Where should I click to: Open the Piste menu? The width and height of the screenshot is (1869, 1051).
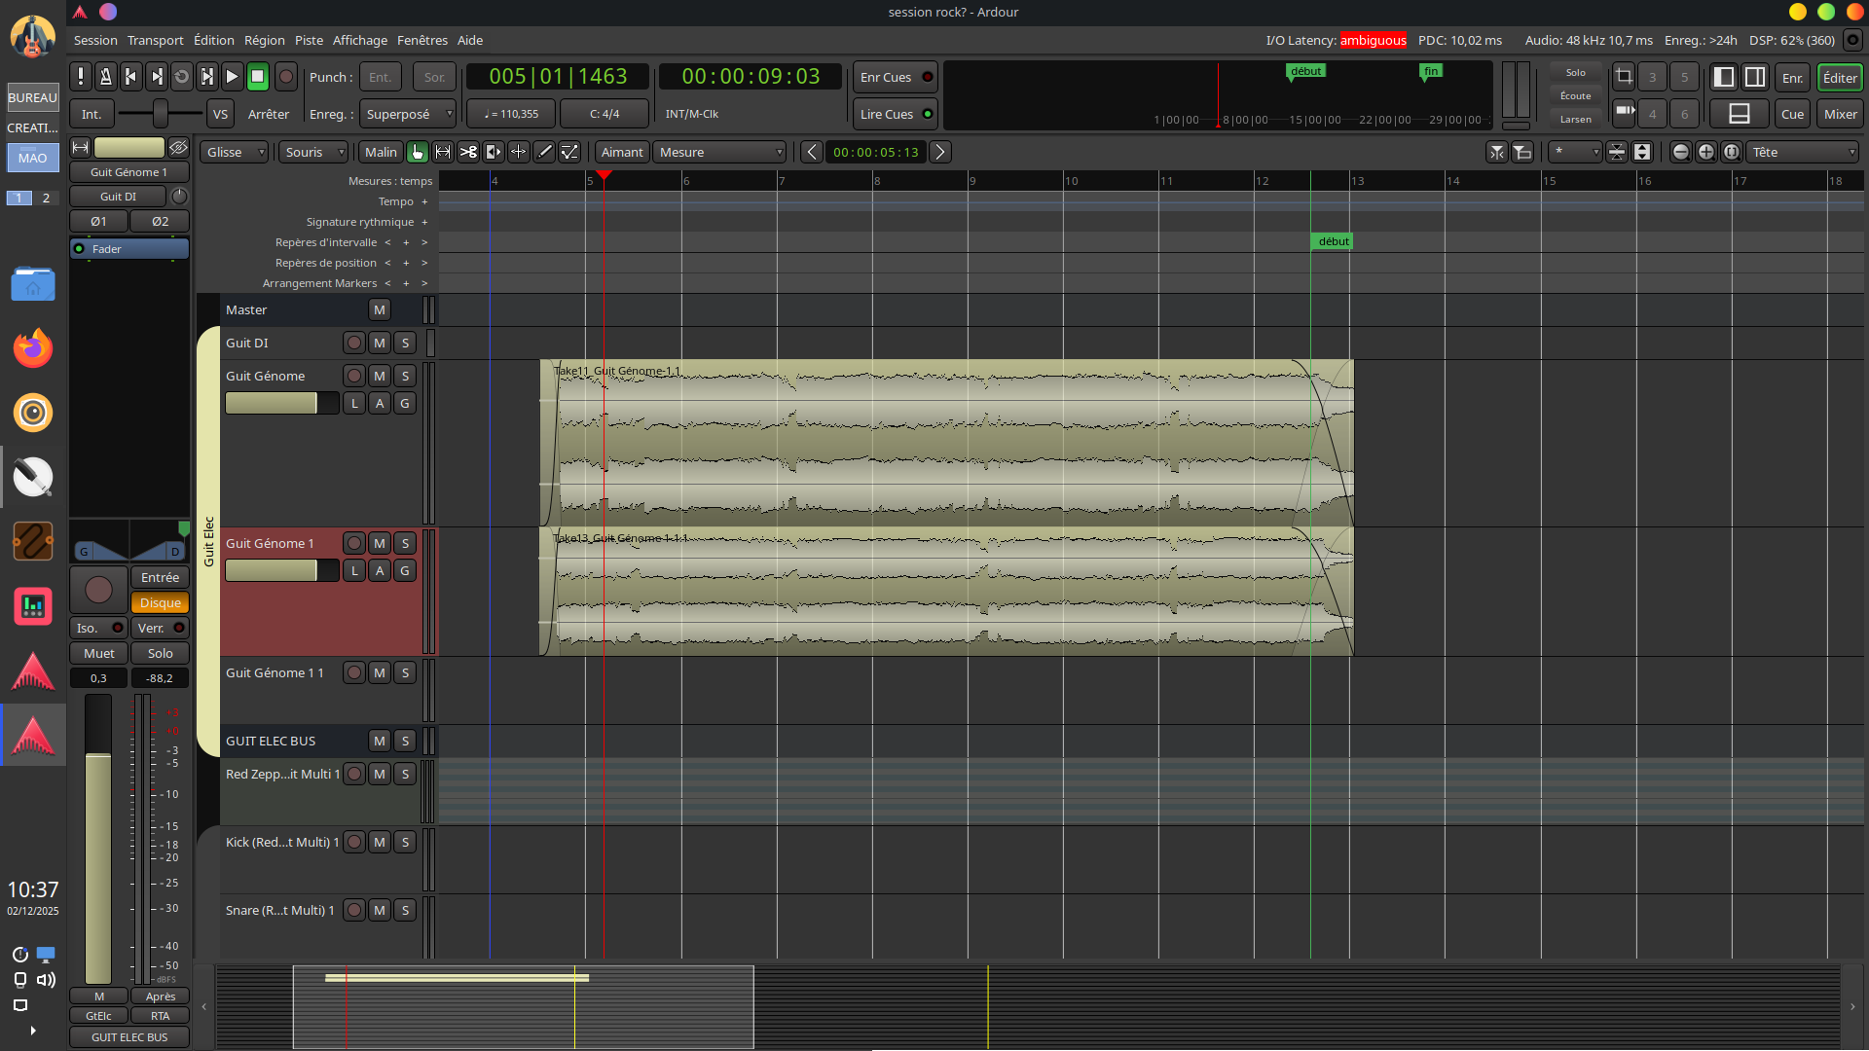[x=309, y=40]
